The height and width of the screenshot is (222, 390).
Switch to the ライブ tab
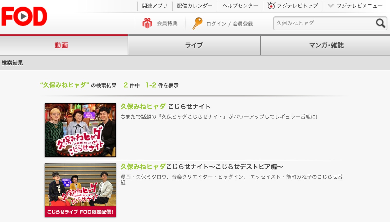tap(194, 45)
